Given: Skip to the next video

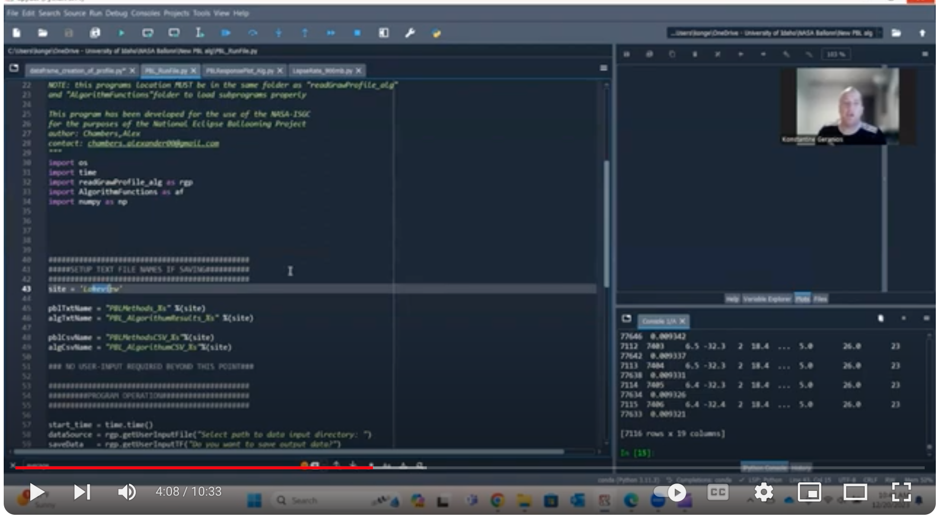Looking at the screenshot, I should 82,492.
